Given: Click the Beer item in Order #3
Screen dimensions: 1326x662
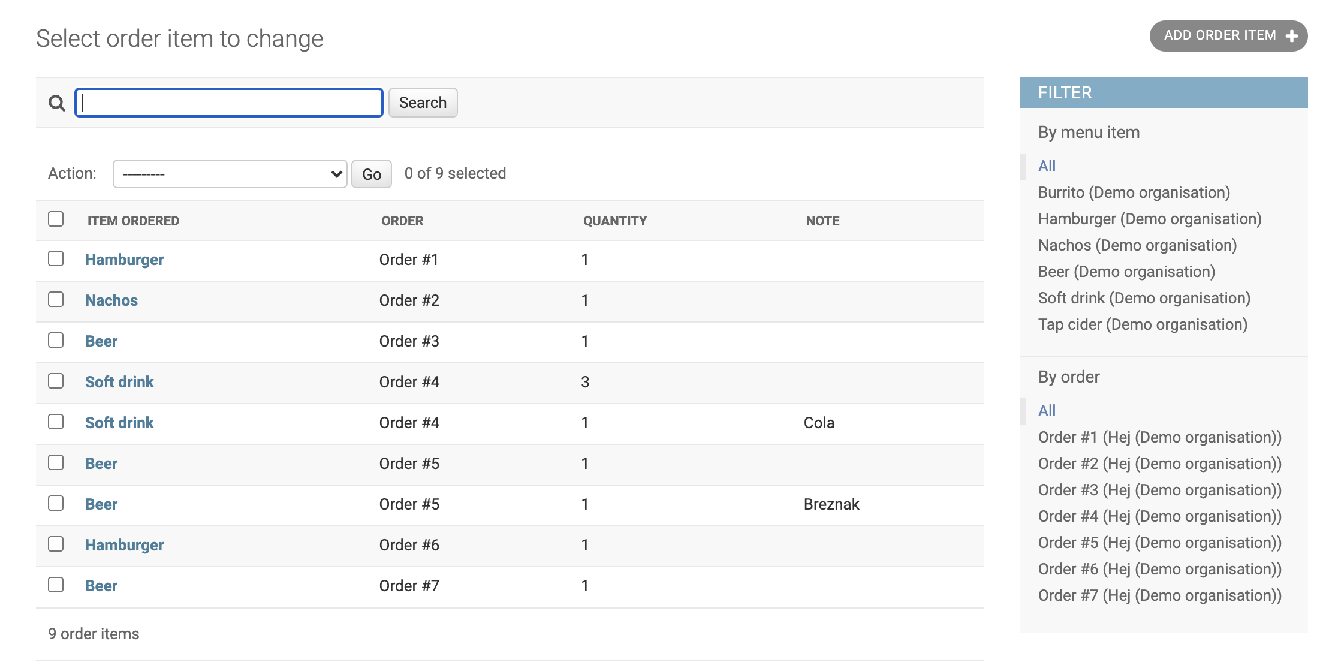Looking at the screenshot, I should coord(101,341).
